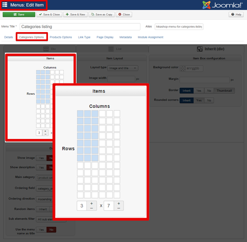Edit the Alias input field
247x242 pixels.
click(179, 27)
